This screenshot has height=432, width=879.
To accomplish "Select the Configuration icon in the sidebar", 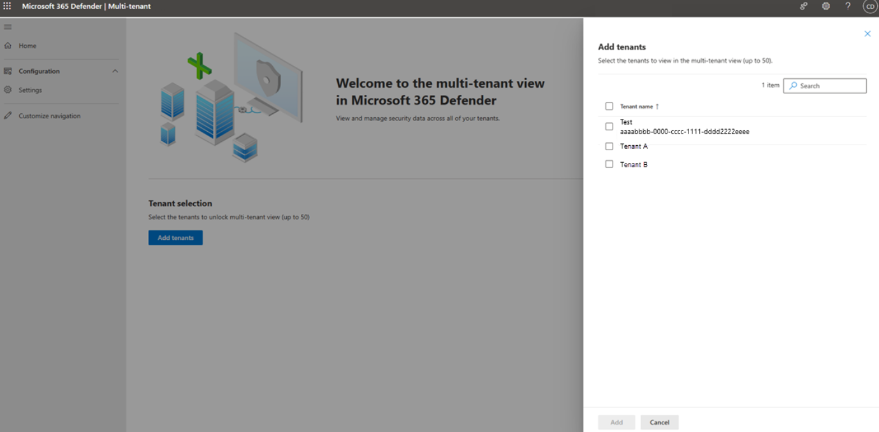I will [x=8, y=71].
